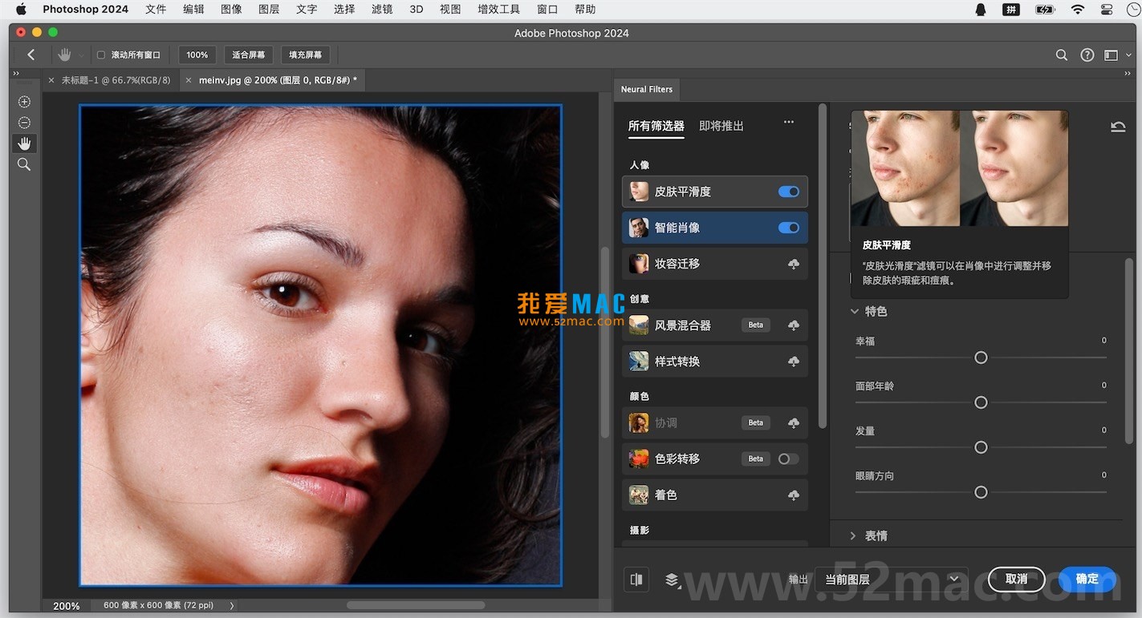Image resolution: width=1142 pixels, height=618 pixels.
Task: Collapse the 特色 section in Smart Portrait settings
Action: click(x=854, y=311)
